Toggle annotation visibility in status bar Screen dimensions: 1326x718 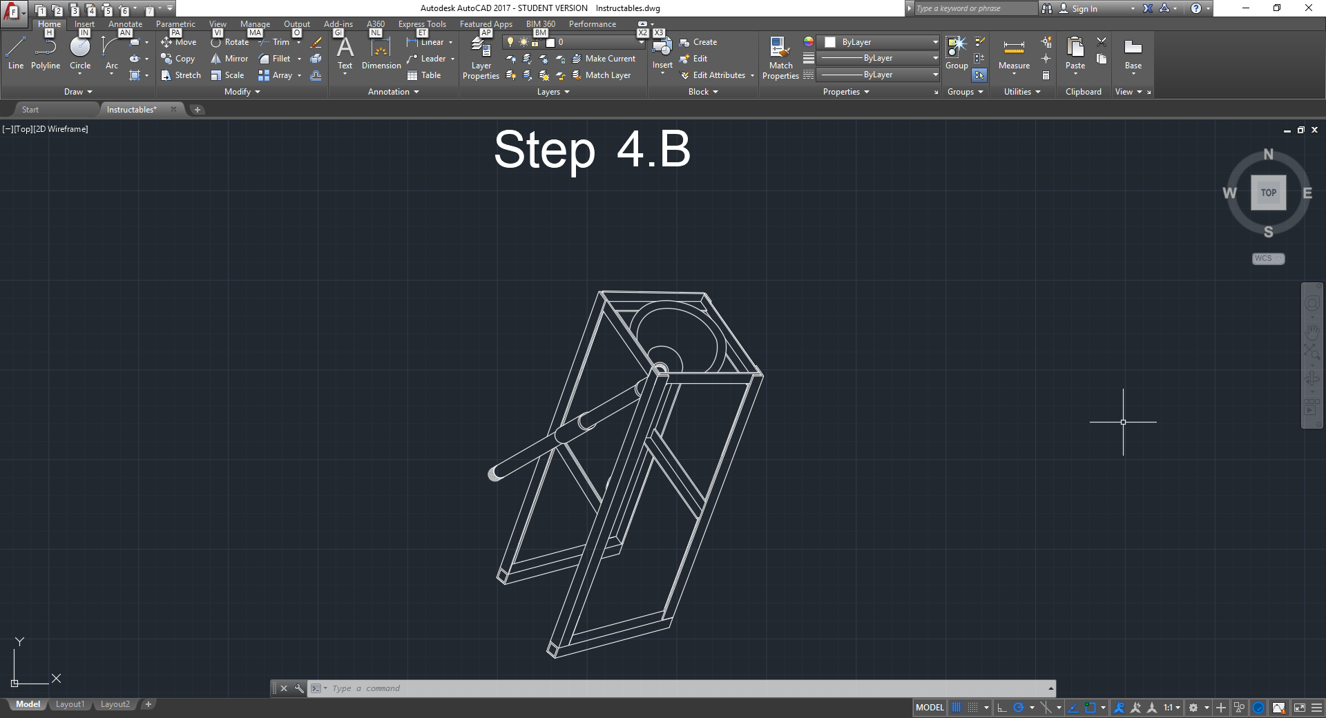[x=1119, y=708]
